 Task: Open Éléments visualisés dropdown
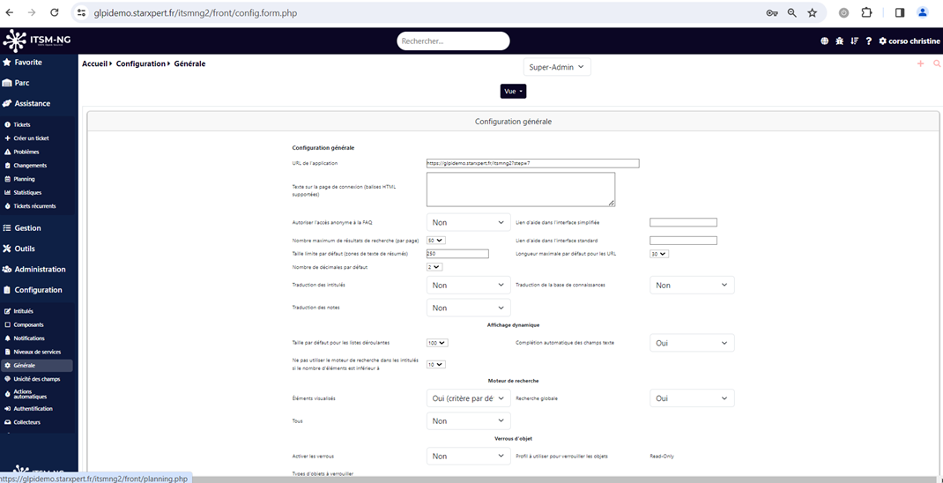(x=469, y=398)
